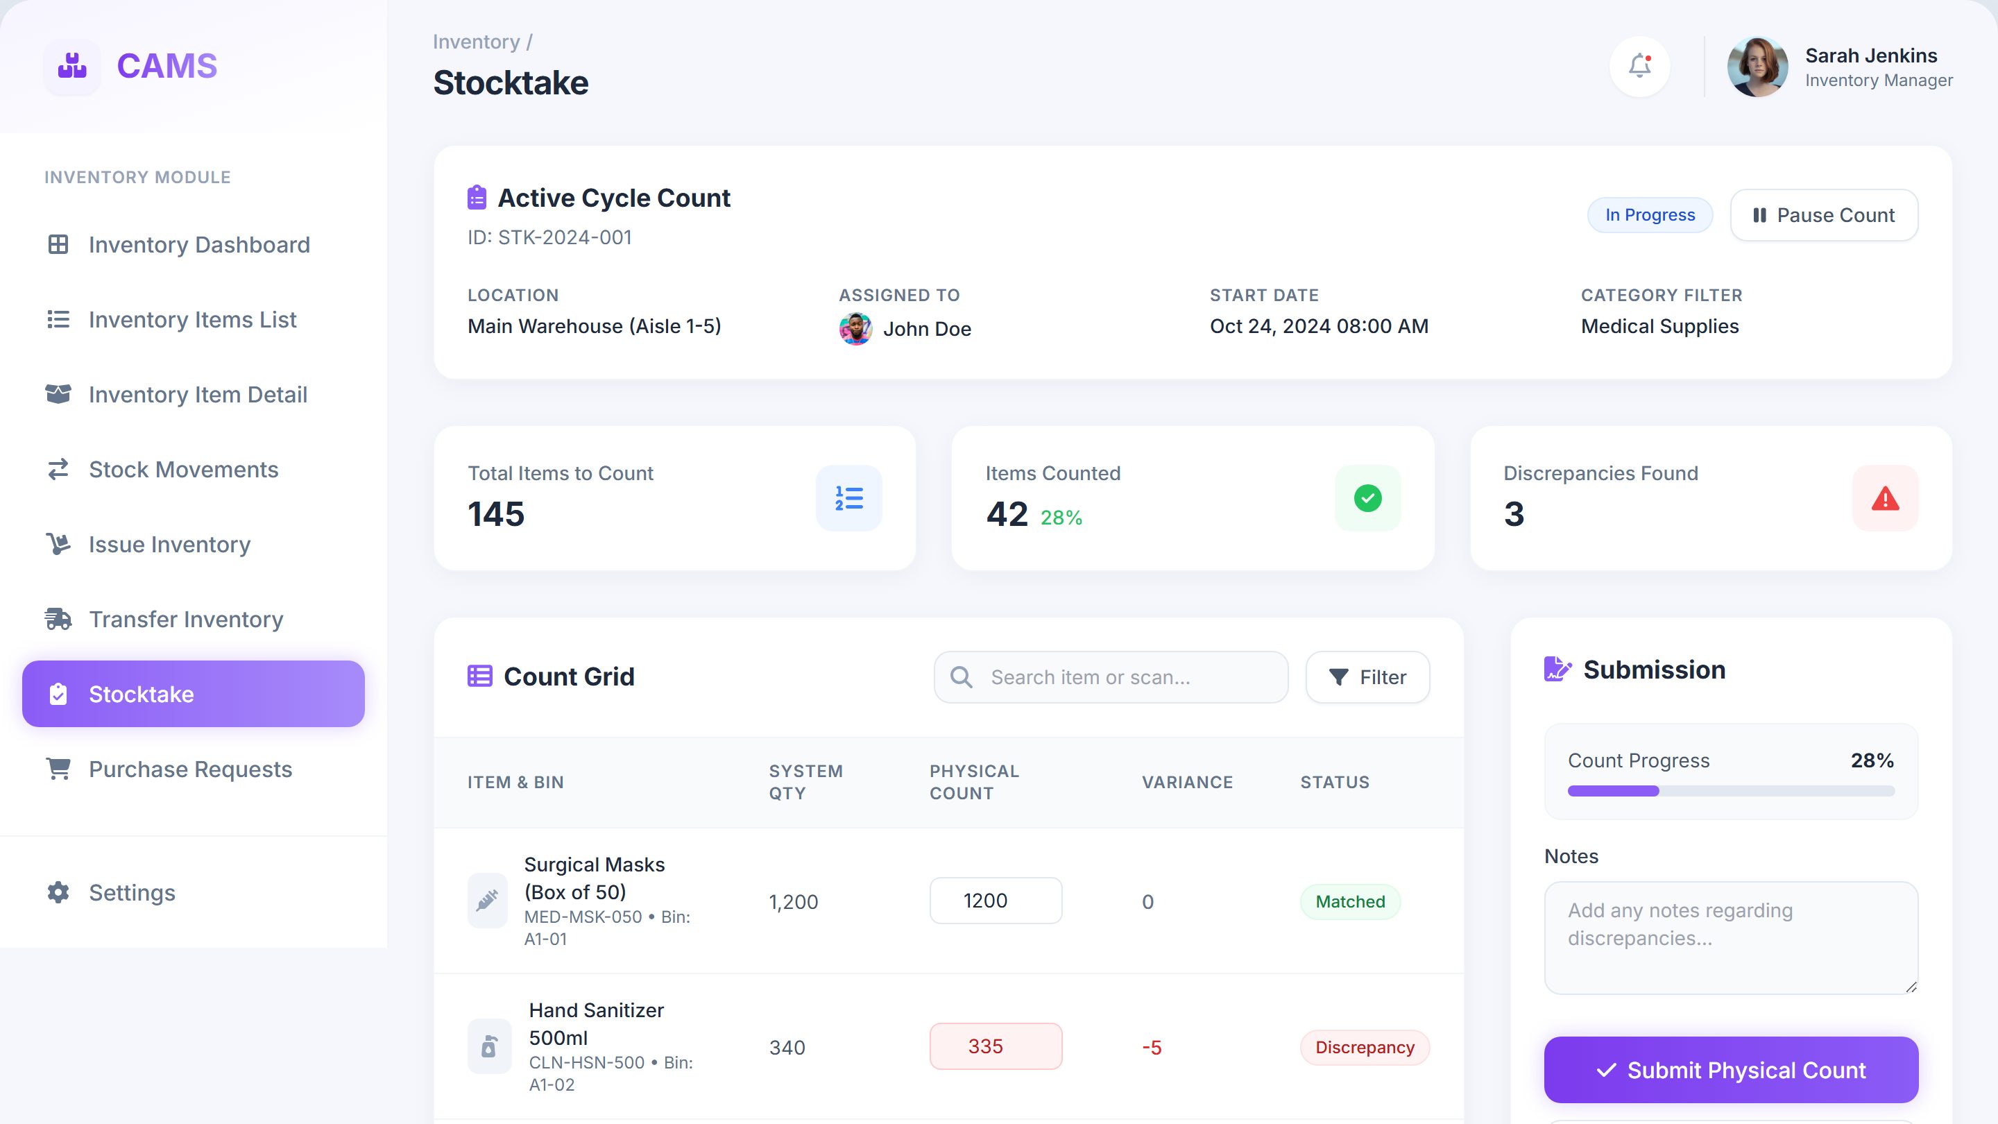Click Sarah Jenkins profile avatar
Screen dimensions: 1998x1124
tap(1757, 67)
